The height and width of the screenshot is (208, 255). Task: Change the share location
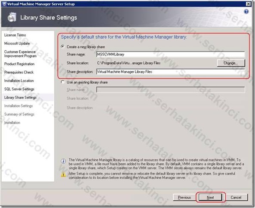pyautogui.click(x=231, y=63)
